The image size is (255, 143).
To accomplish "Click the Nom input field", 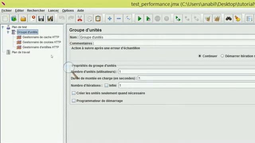I will click(167, 37).
